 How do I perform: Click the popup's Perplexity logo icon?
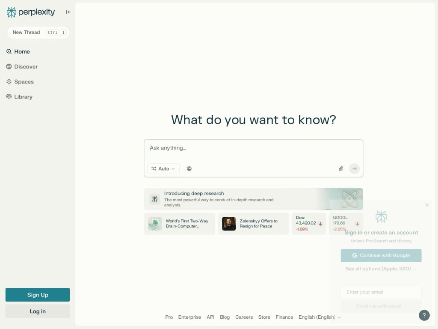(x=381, y=217)
